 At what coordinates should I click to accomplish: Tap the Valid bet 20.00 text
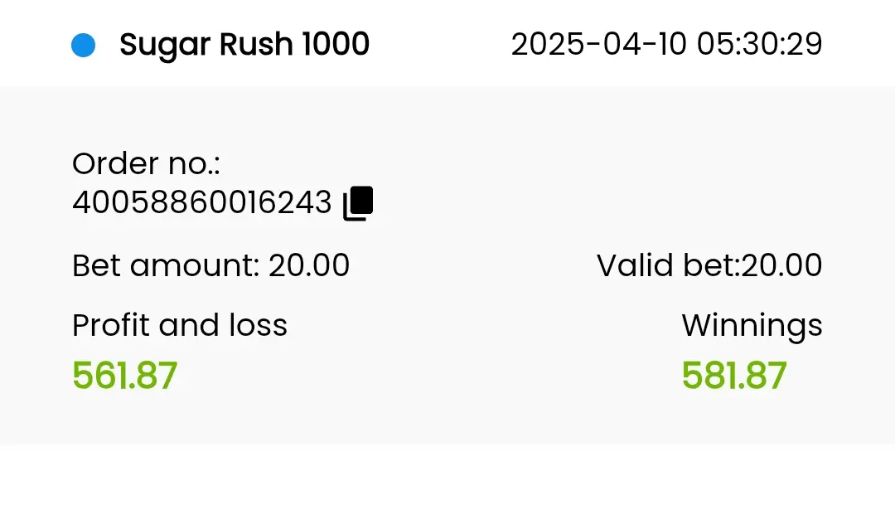tap(709, 265)
